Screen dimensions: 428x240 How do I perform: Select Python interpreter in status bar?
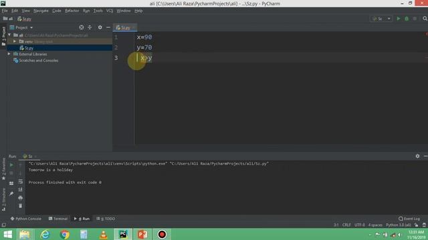point(399,225)
